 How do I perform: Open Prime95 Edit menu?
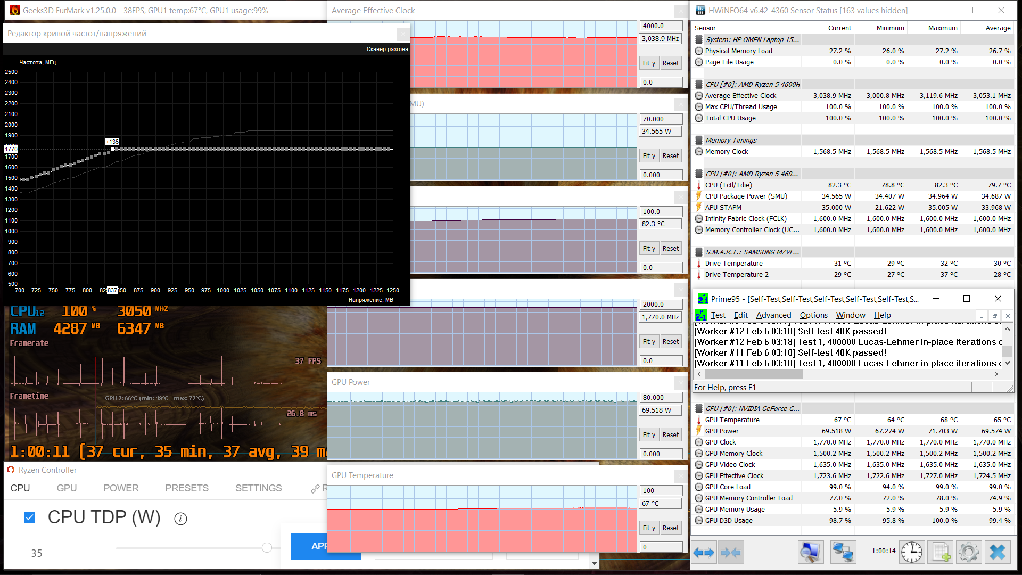tap(740, 315)
